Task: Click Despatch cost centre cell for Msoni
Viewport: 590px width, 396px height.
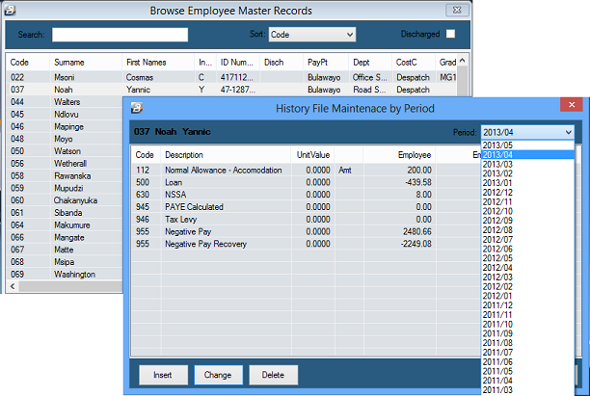Action: (x=413, y=77)
